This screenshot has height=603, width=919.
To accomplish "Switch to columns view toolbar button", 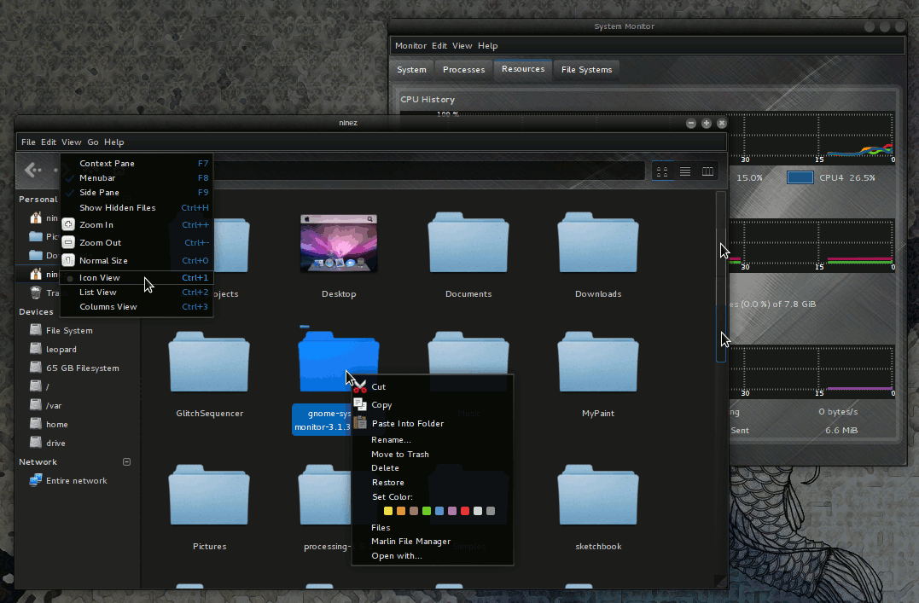I will [707, 171].
